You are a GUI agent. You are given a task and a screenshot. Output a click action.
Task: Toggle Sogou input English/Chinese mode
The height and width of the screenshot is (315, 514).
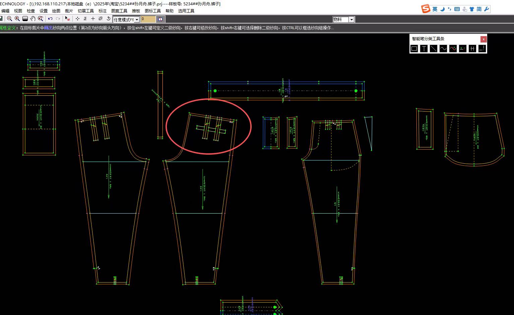coord(435,9)
